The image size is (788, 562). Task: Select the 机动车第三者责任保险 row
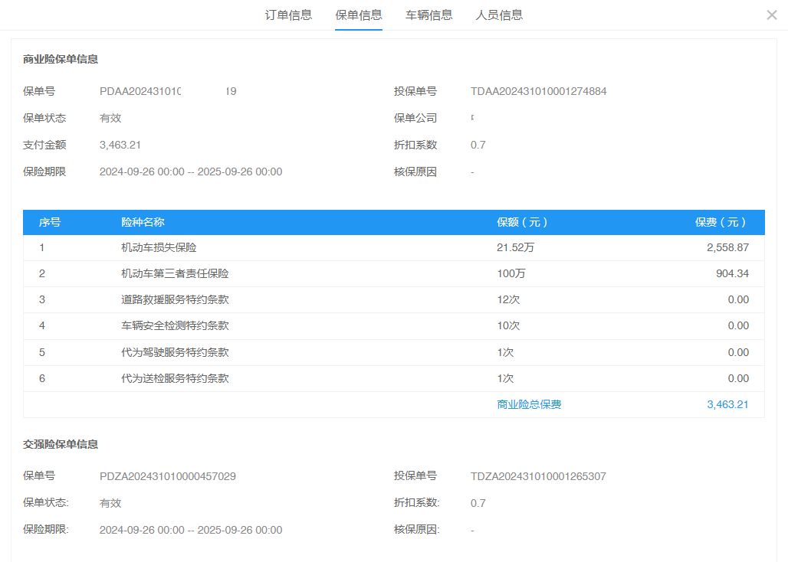(175, 273)
